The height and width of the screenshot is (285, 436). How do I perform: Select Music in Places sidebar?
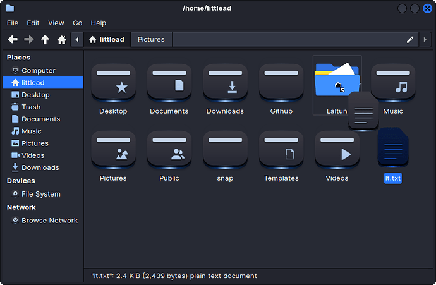(x=43, y=131)
